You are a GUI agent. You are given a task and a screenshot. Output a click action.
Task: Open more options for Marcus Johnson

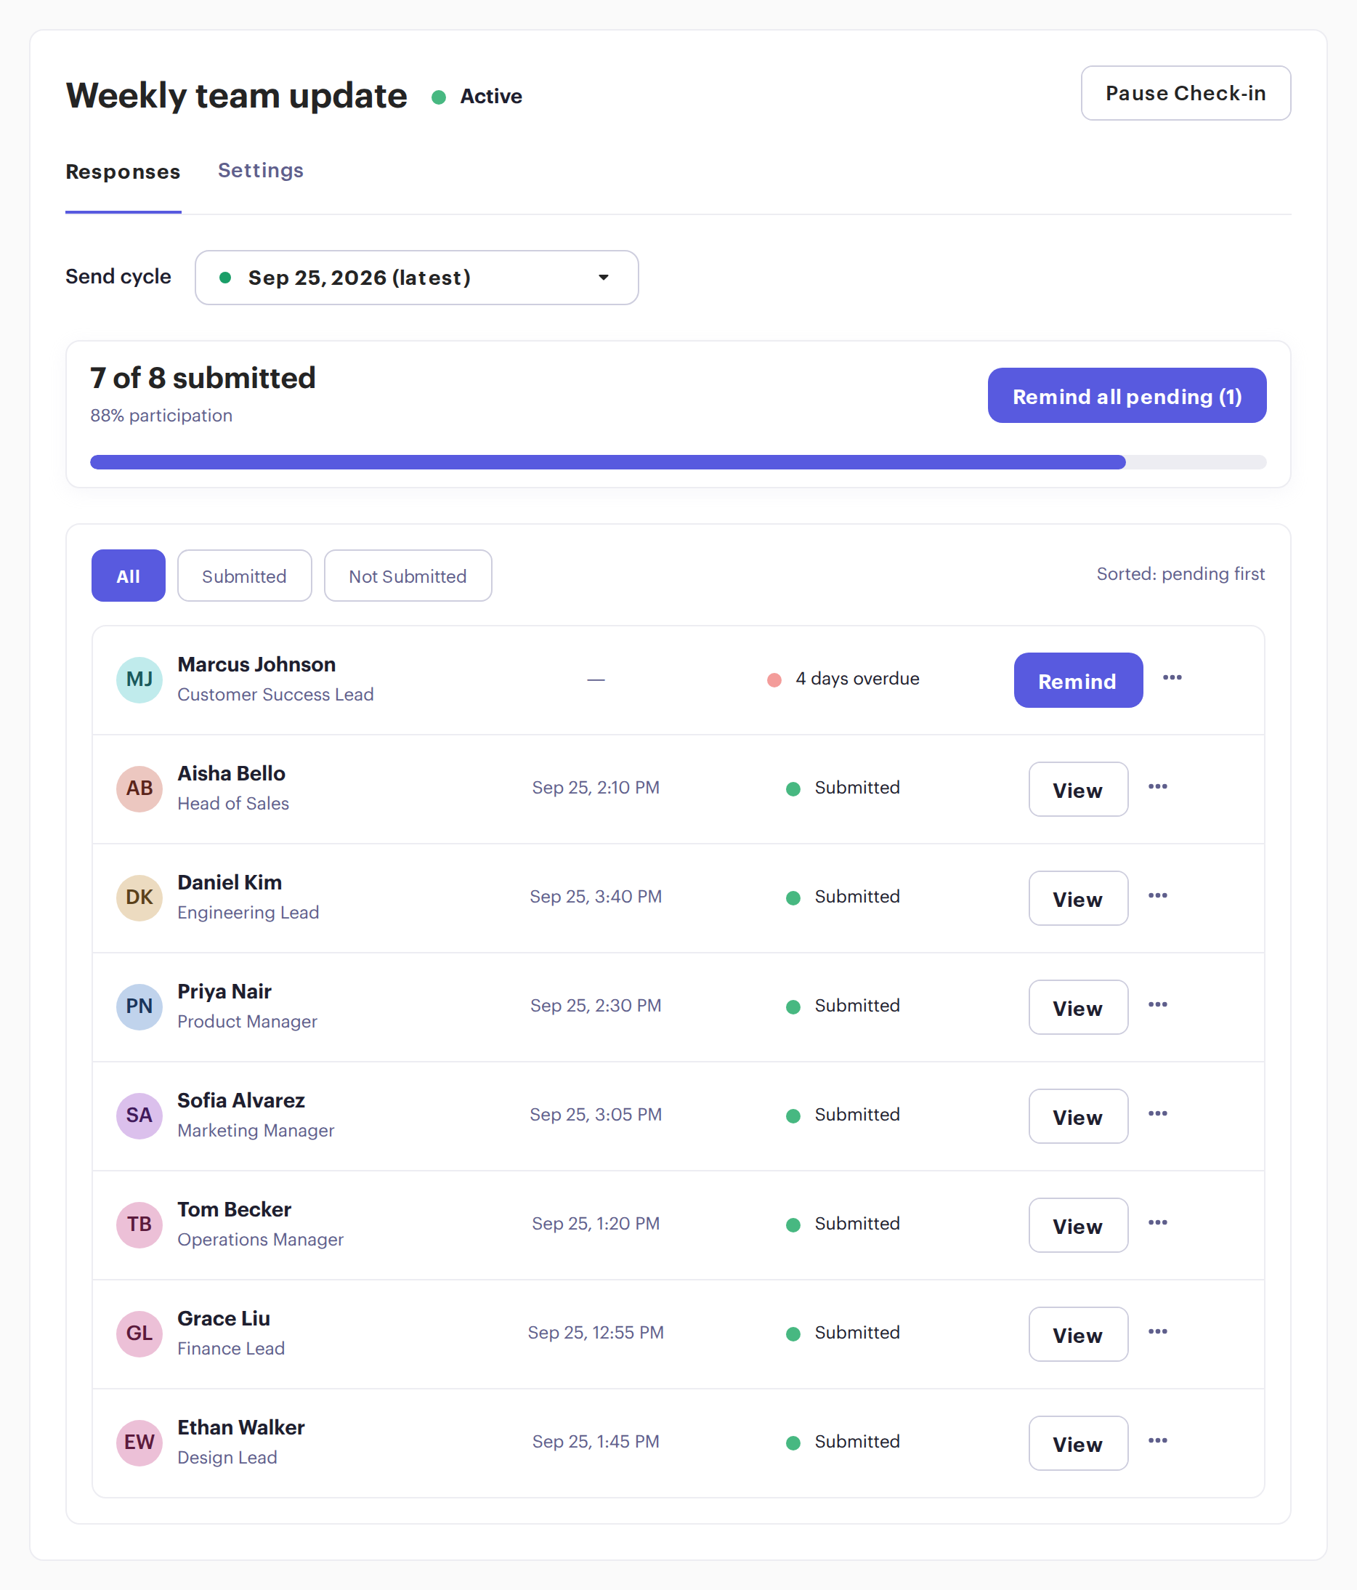coord(1171,677)
